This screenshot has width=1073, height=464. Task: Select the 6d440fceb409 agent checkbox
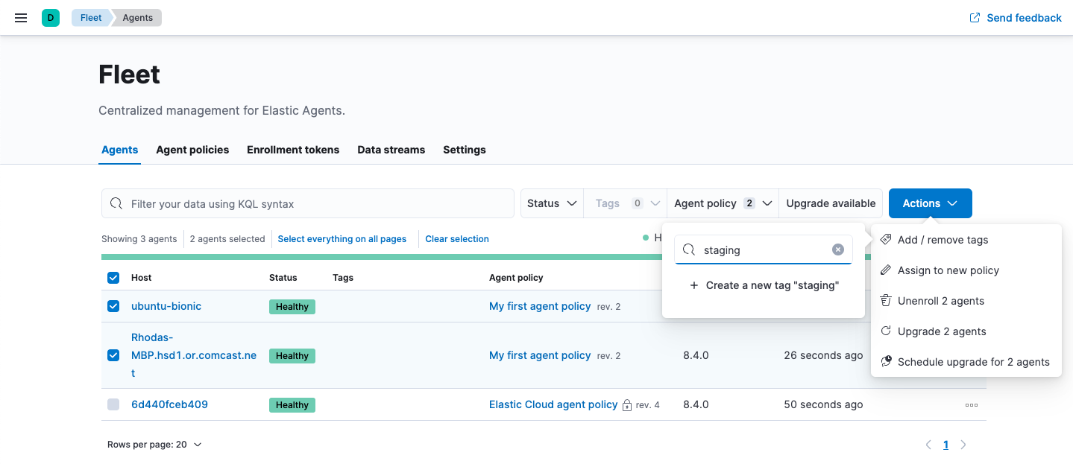(x=113, y=404)
